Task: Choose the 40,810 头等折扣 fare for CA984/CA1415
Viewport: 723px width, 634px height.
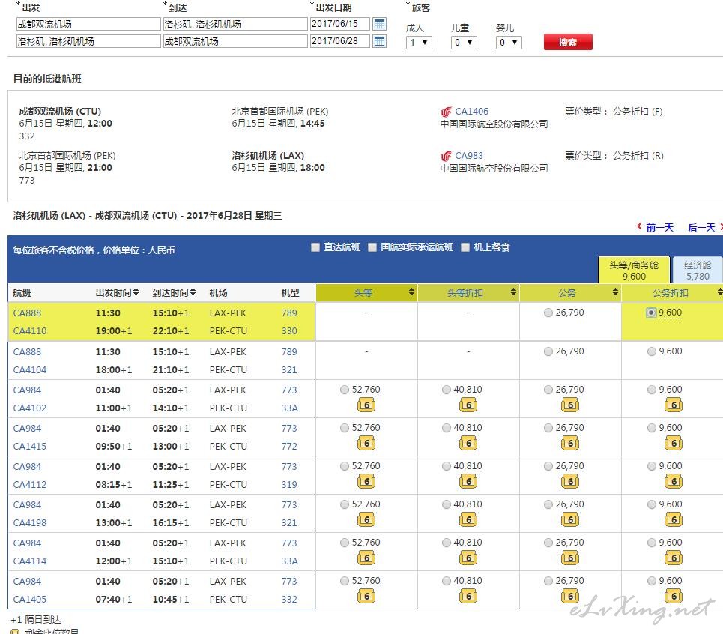Action: click(x=447, y=429)
